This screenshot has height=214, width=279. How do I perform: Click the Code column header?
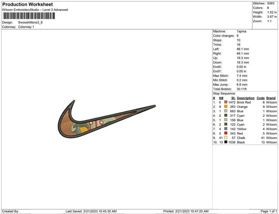[260, 98]
